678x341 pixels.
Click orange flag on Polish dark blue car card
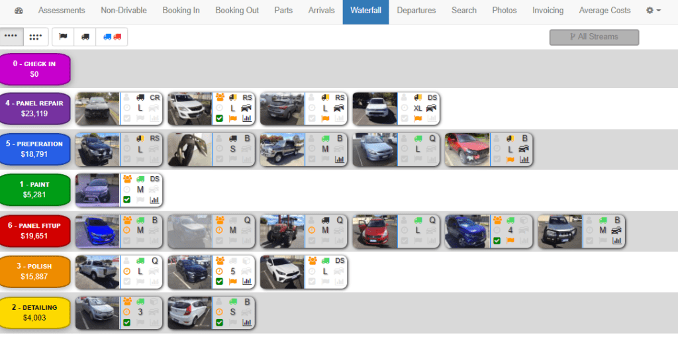233,281
